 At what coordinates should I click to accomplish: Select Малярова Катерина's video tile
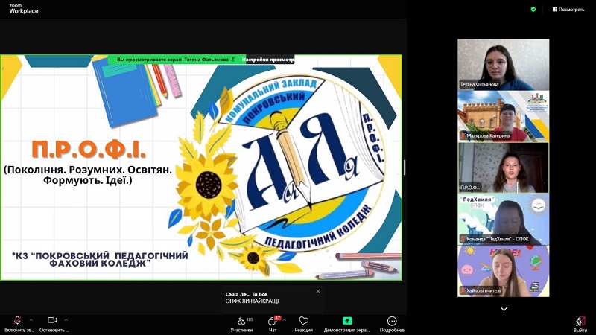click(503, 115)
